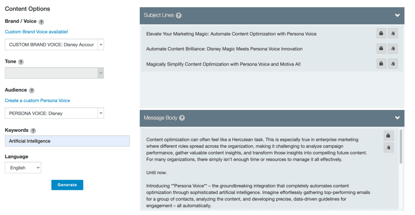Screen dimensions: 415x215
Task: Open 'Create a custom Persona Voice' link
Action: click(37, 100)
